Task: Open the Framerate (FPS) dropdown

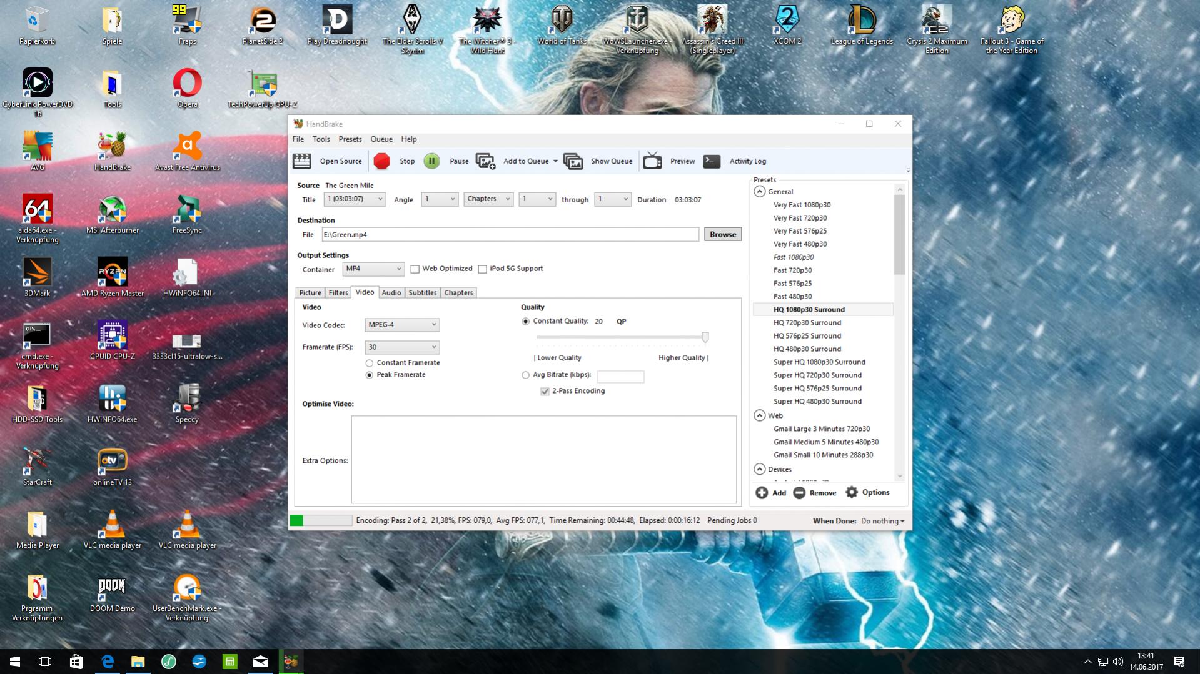Action: tap(402, 347)
